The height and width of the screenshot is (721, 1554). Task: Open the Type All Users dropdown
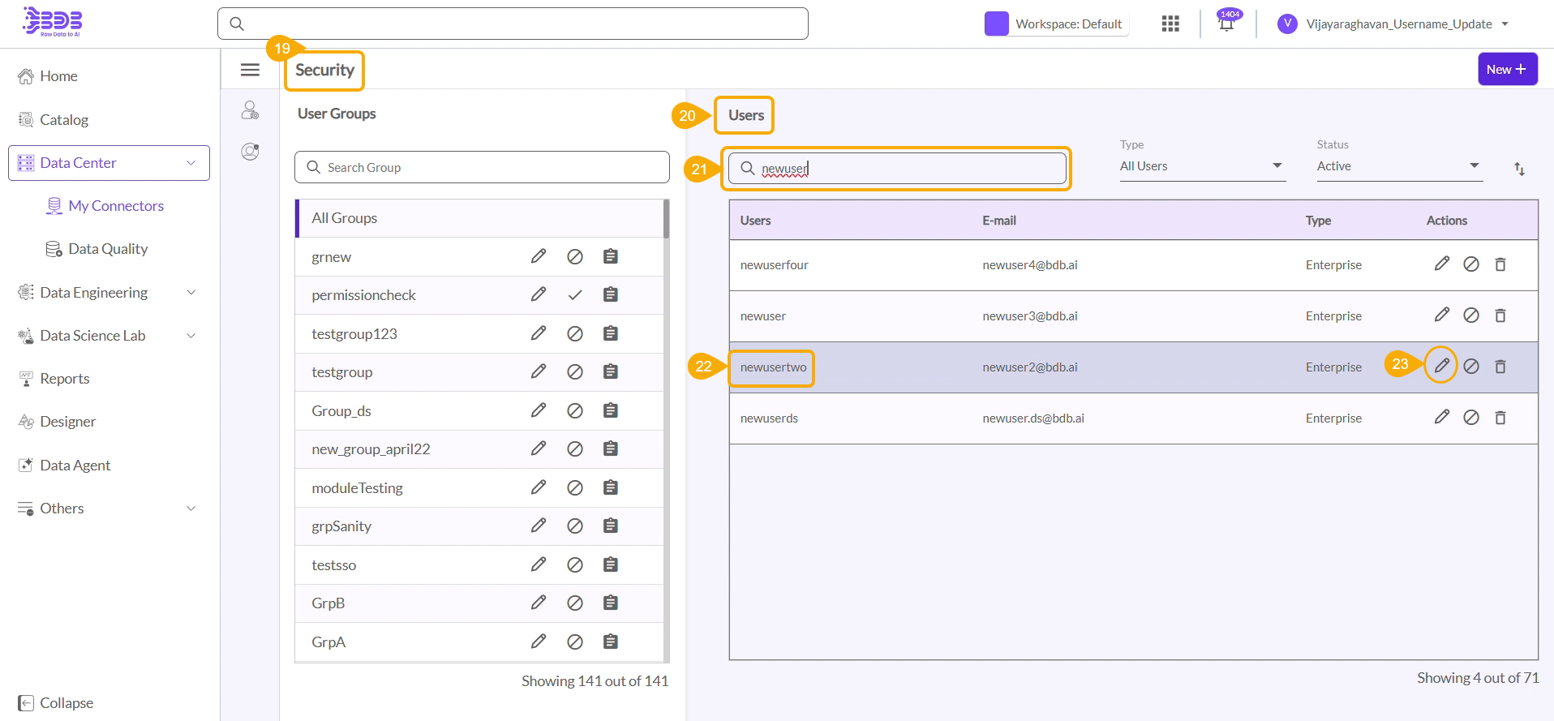(x=1202, y=166)
